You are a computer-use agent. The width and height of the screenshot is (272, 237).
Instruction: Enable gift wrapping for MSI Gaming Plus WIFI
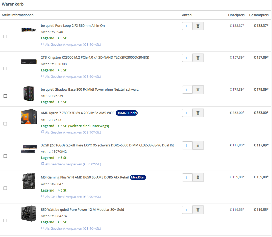(43, 196)
